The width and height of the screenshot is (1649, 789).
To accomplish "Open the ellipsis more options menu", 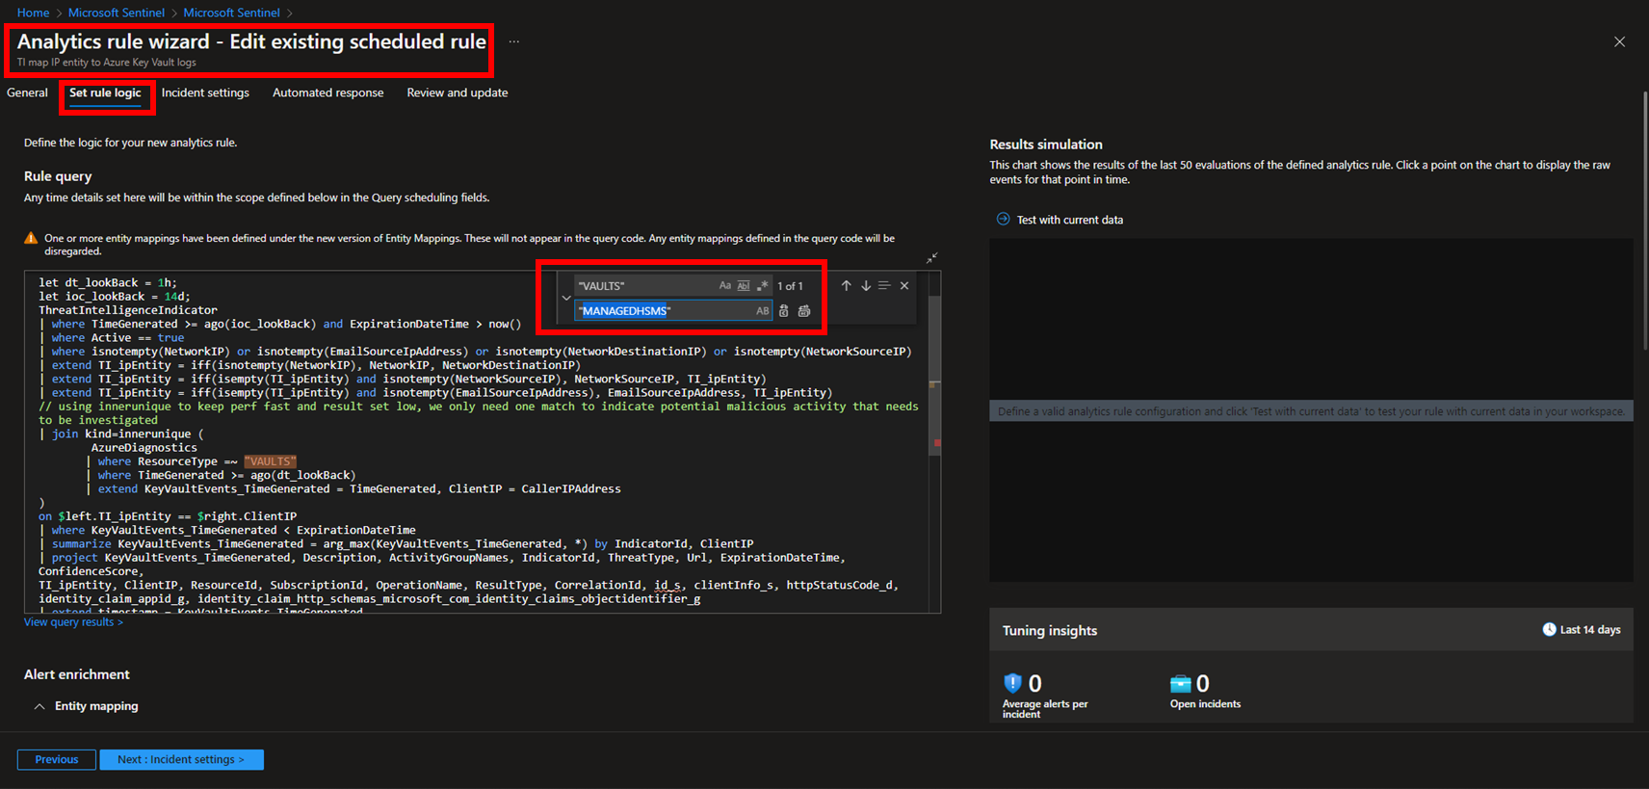I will click(x=514, y=41).
